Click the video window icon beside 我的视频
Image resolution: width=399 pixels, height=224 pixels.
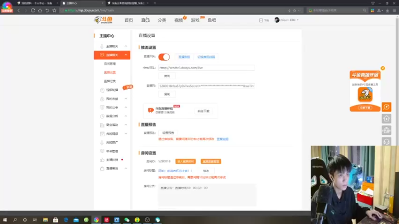click(x=102, y=133)
